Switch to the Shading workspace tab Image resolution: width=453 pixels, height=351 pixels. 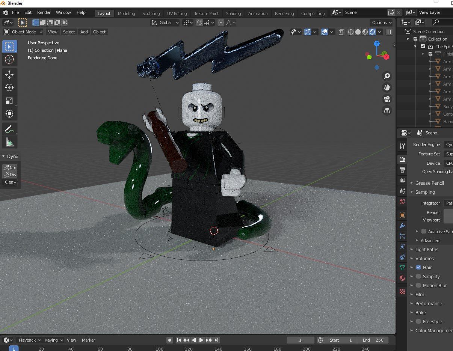pos(233,13)
